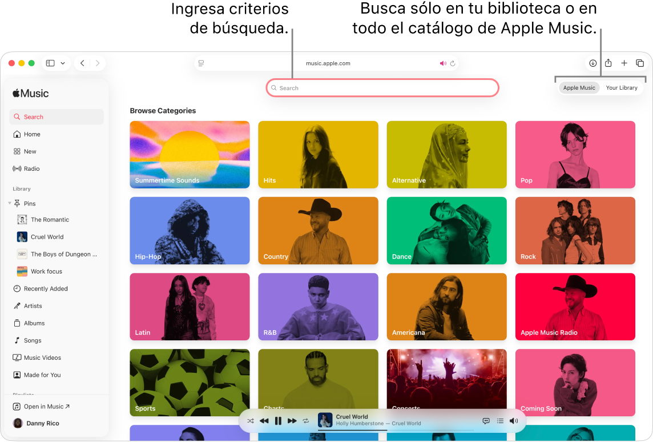The height and width of the screenshot is (442, 653).
Task: Mute the tab audio speaker icon
Action: click(443, 63)
